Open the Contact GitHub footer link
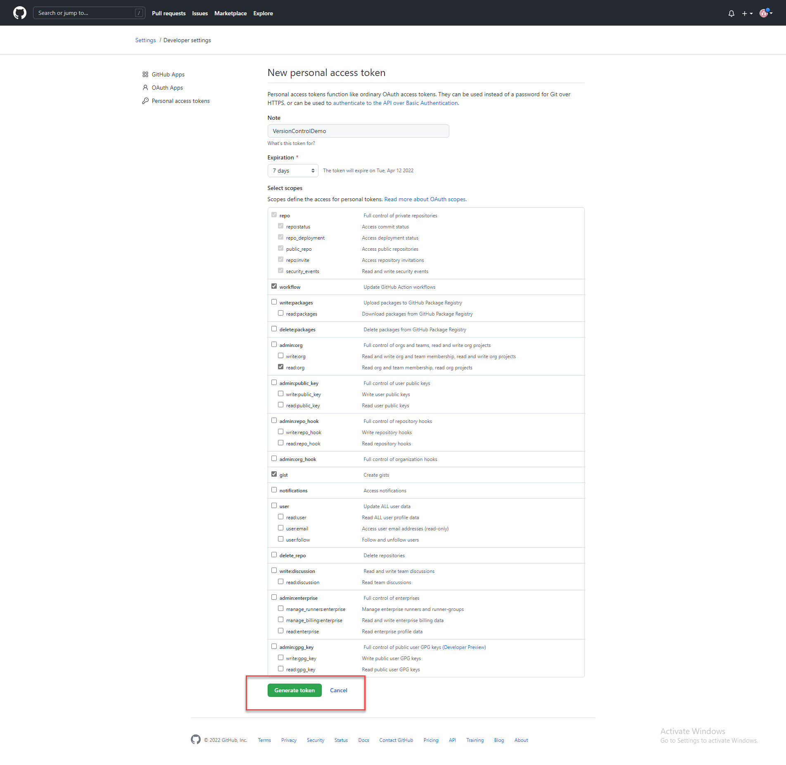This screenshot has width=786, height=765. [x=396, y=740]
